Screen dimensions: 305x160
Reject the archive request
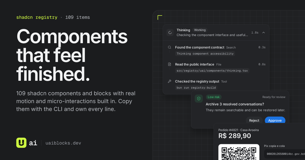(254, 120)
